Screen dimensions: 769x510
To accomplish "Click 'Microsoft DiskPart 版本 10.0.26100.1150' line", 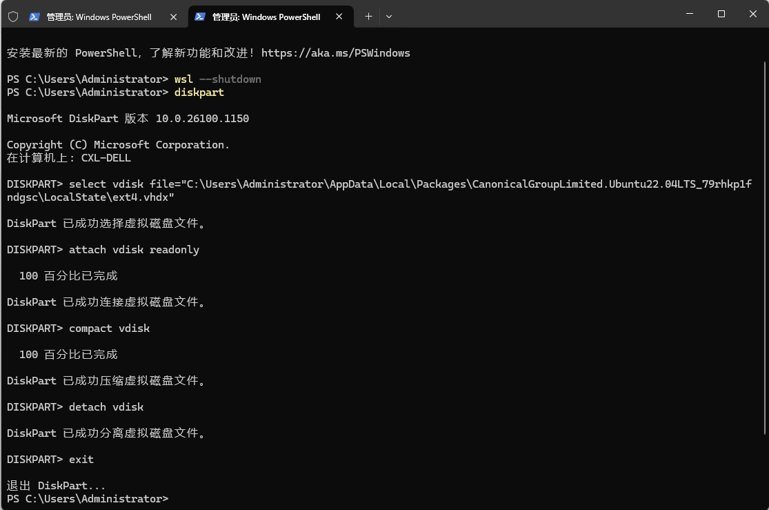I will (x=128, y=118).
